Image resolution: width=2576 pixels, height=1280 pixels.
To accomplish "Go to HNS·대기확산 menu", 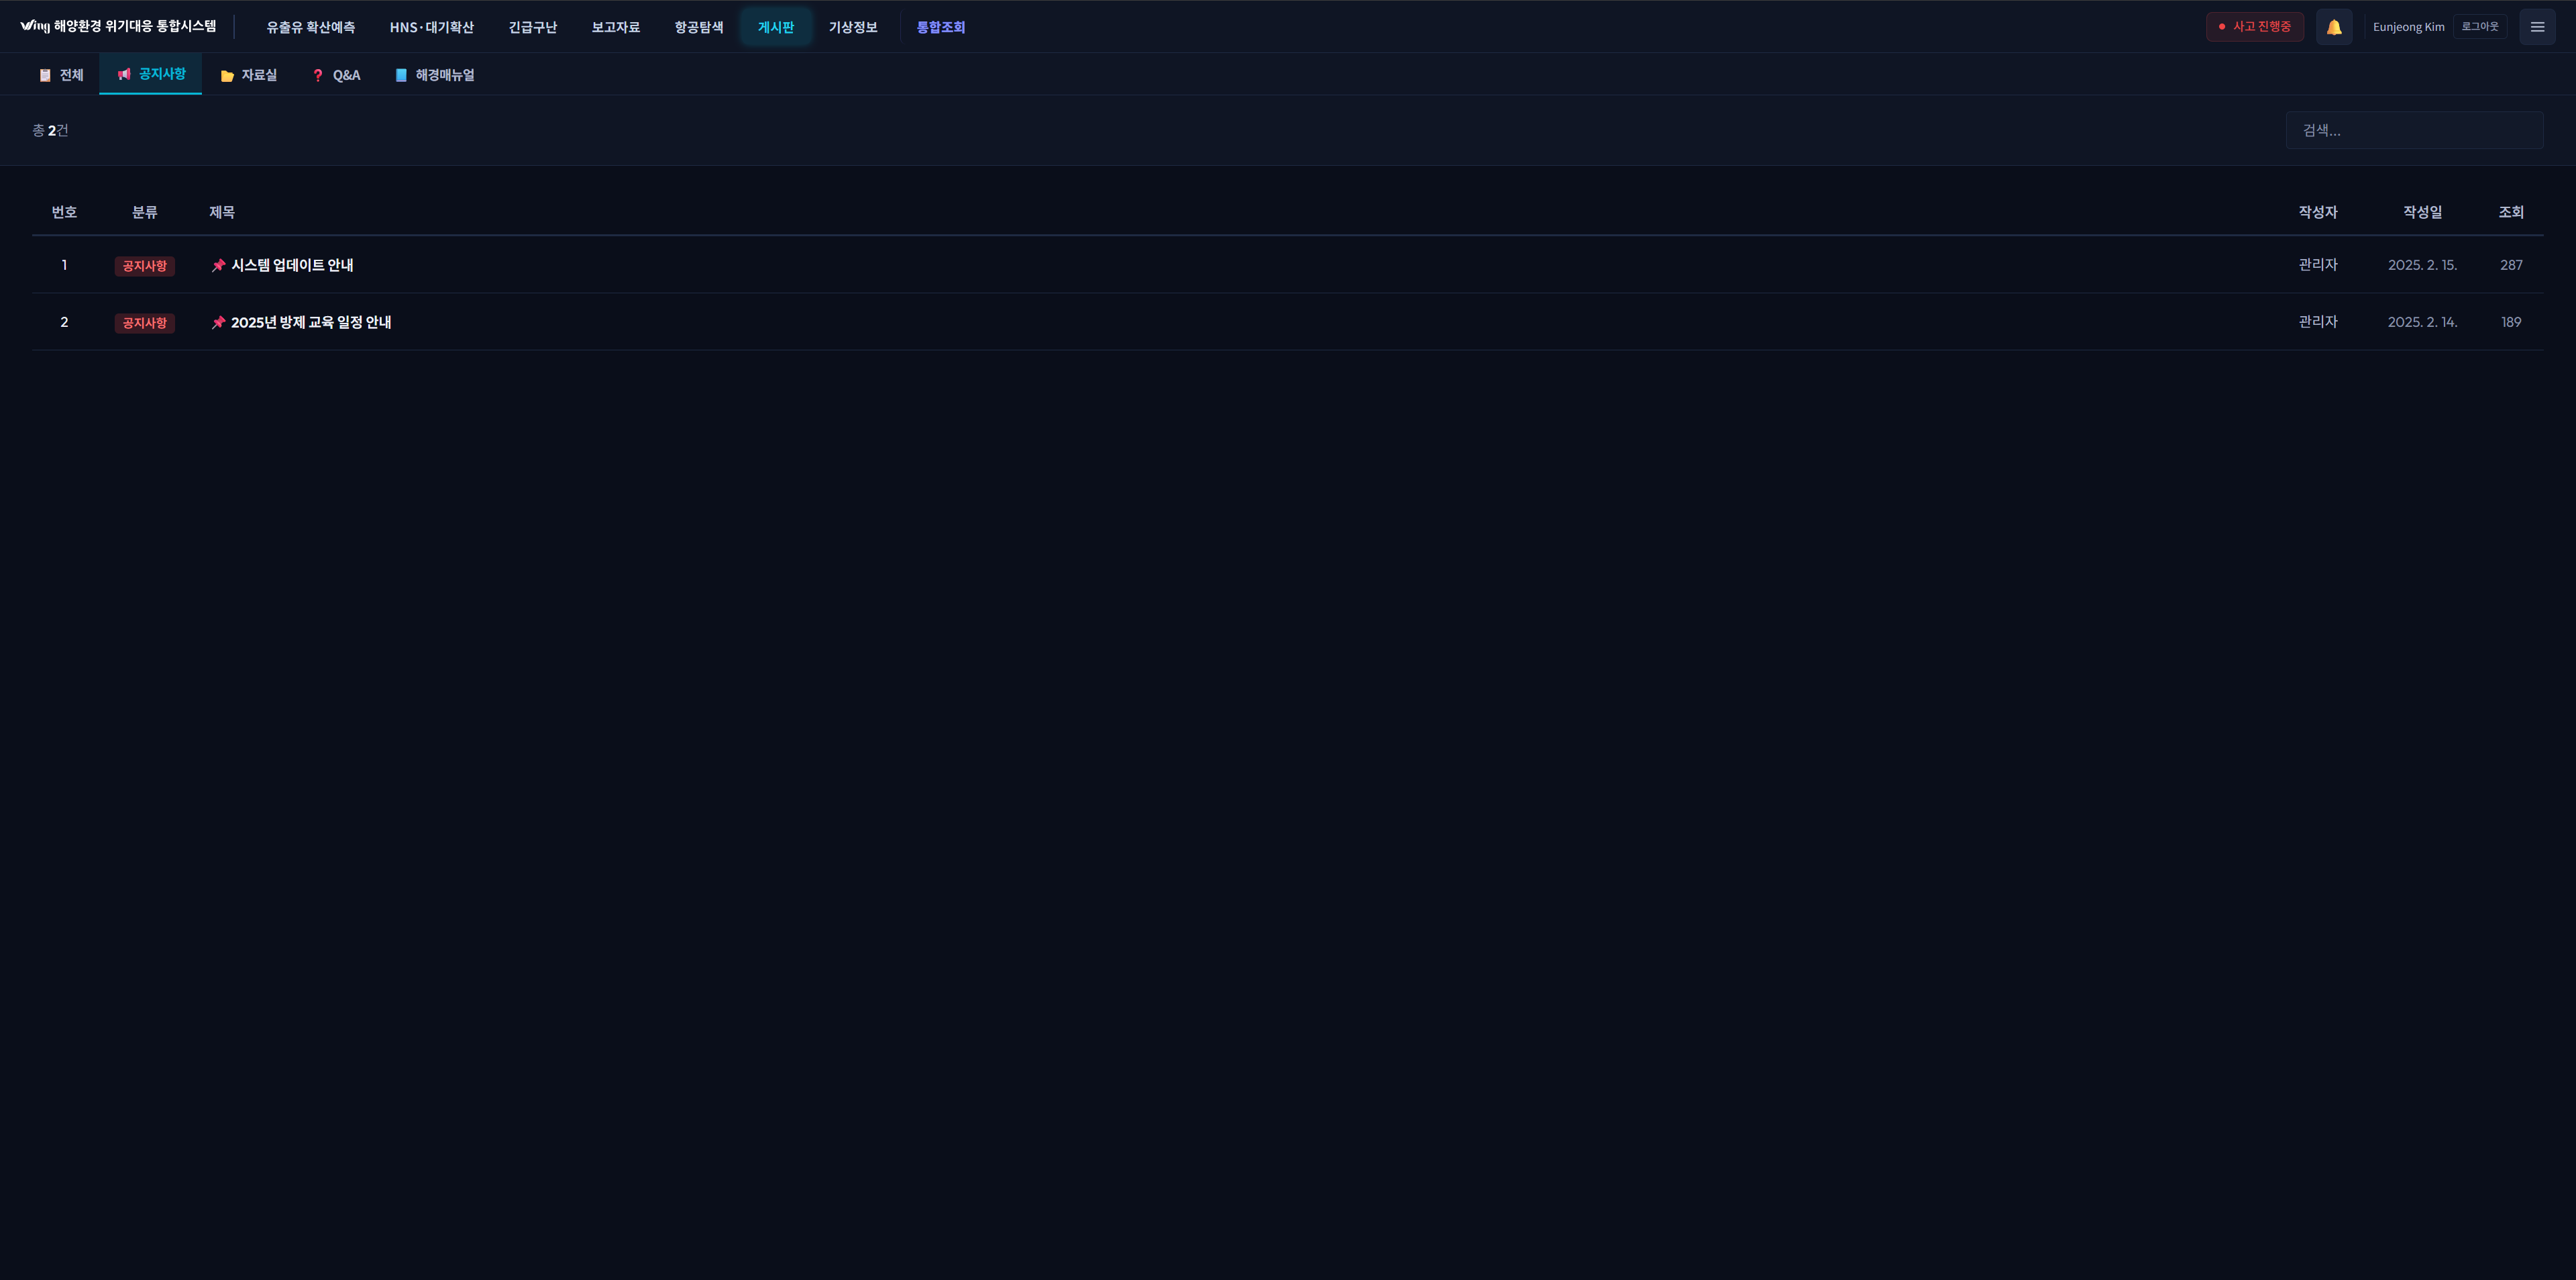I will tap(431, 27).
